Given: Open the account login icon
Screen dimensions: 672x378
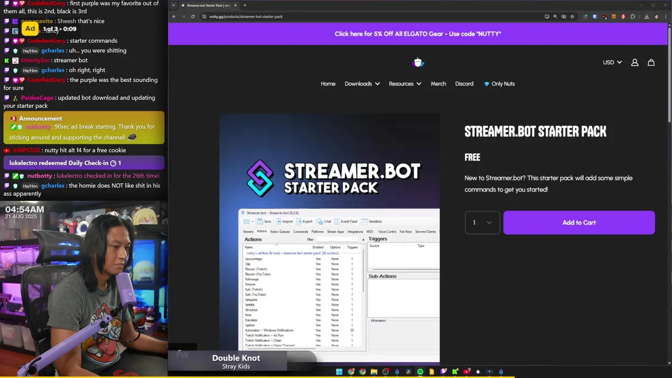Looking at the screenshot, I should click(x=635, y=62).
